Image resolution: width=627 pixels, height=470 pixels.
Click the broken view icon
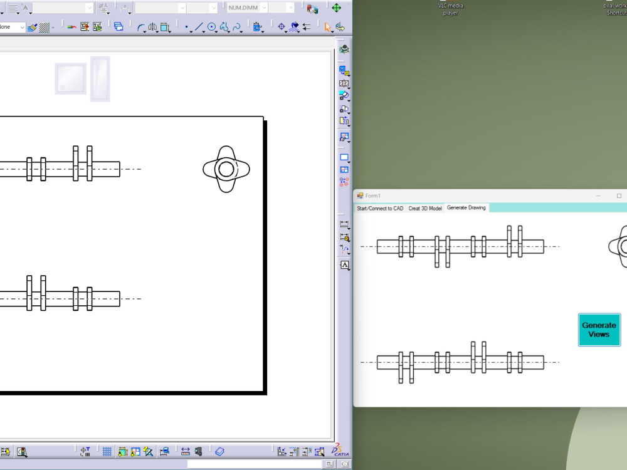coord(344,121)
